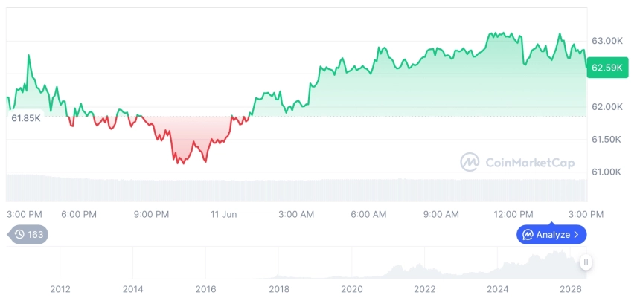Click the volume bars area below the chart

point(297,189)
